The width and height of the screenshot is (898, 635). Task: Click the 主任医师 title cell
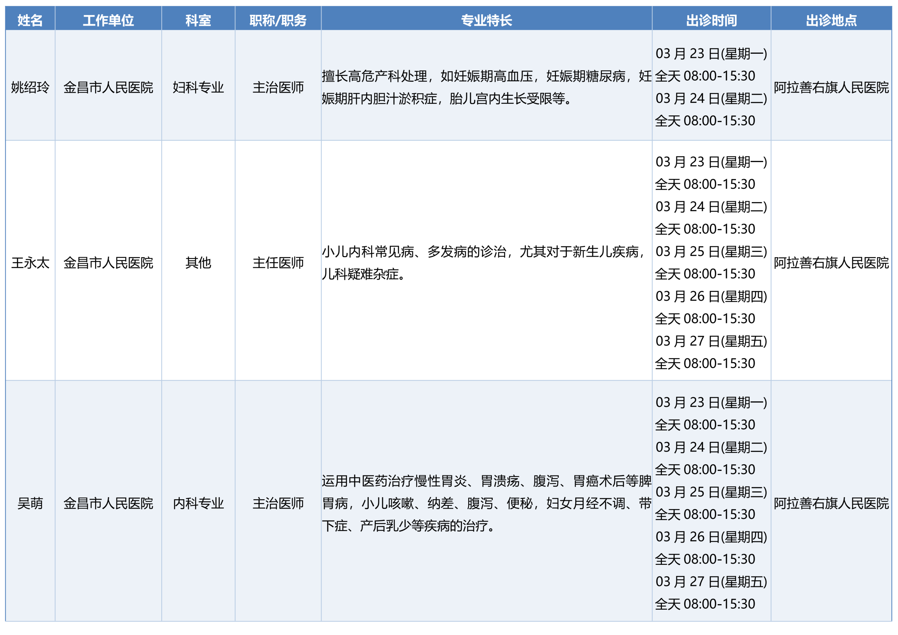pos(278,262)
